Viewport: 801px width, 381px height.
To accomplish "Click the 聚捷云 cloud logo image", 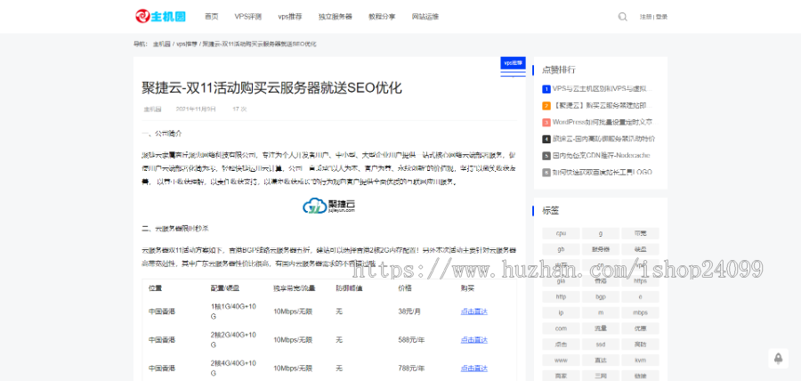I will [329, 206].
